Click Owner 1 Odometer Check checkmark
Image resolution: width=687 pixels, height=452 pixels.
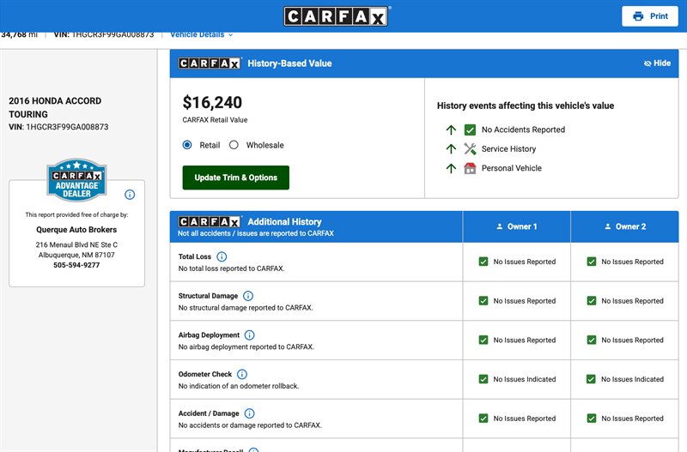[x=483, y=379]
